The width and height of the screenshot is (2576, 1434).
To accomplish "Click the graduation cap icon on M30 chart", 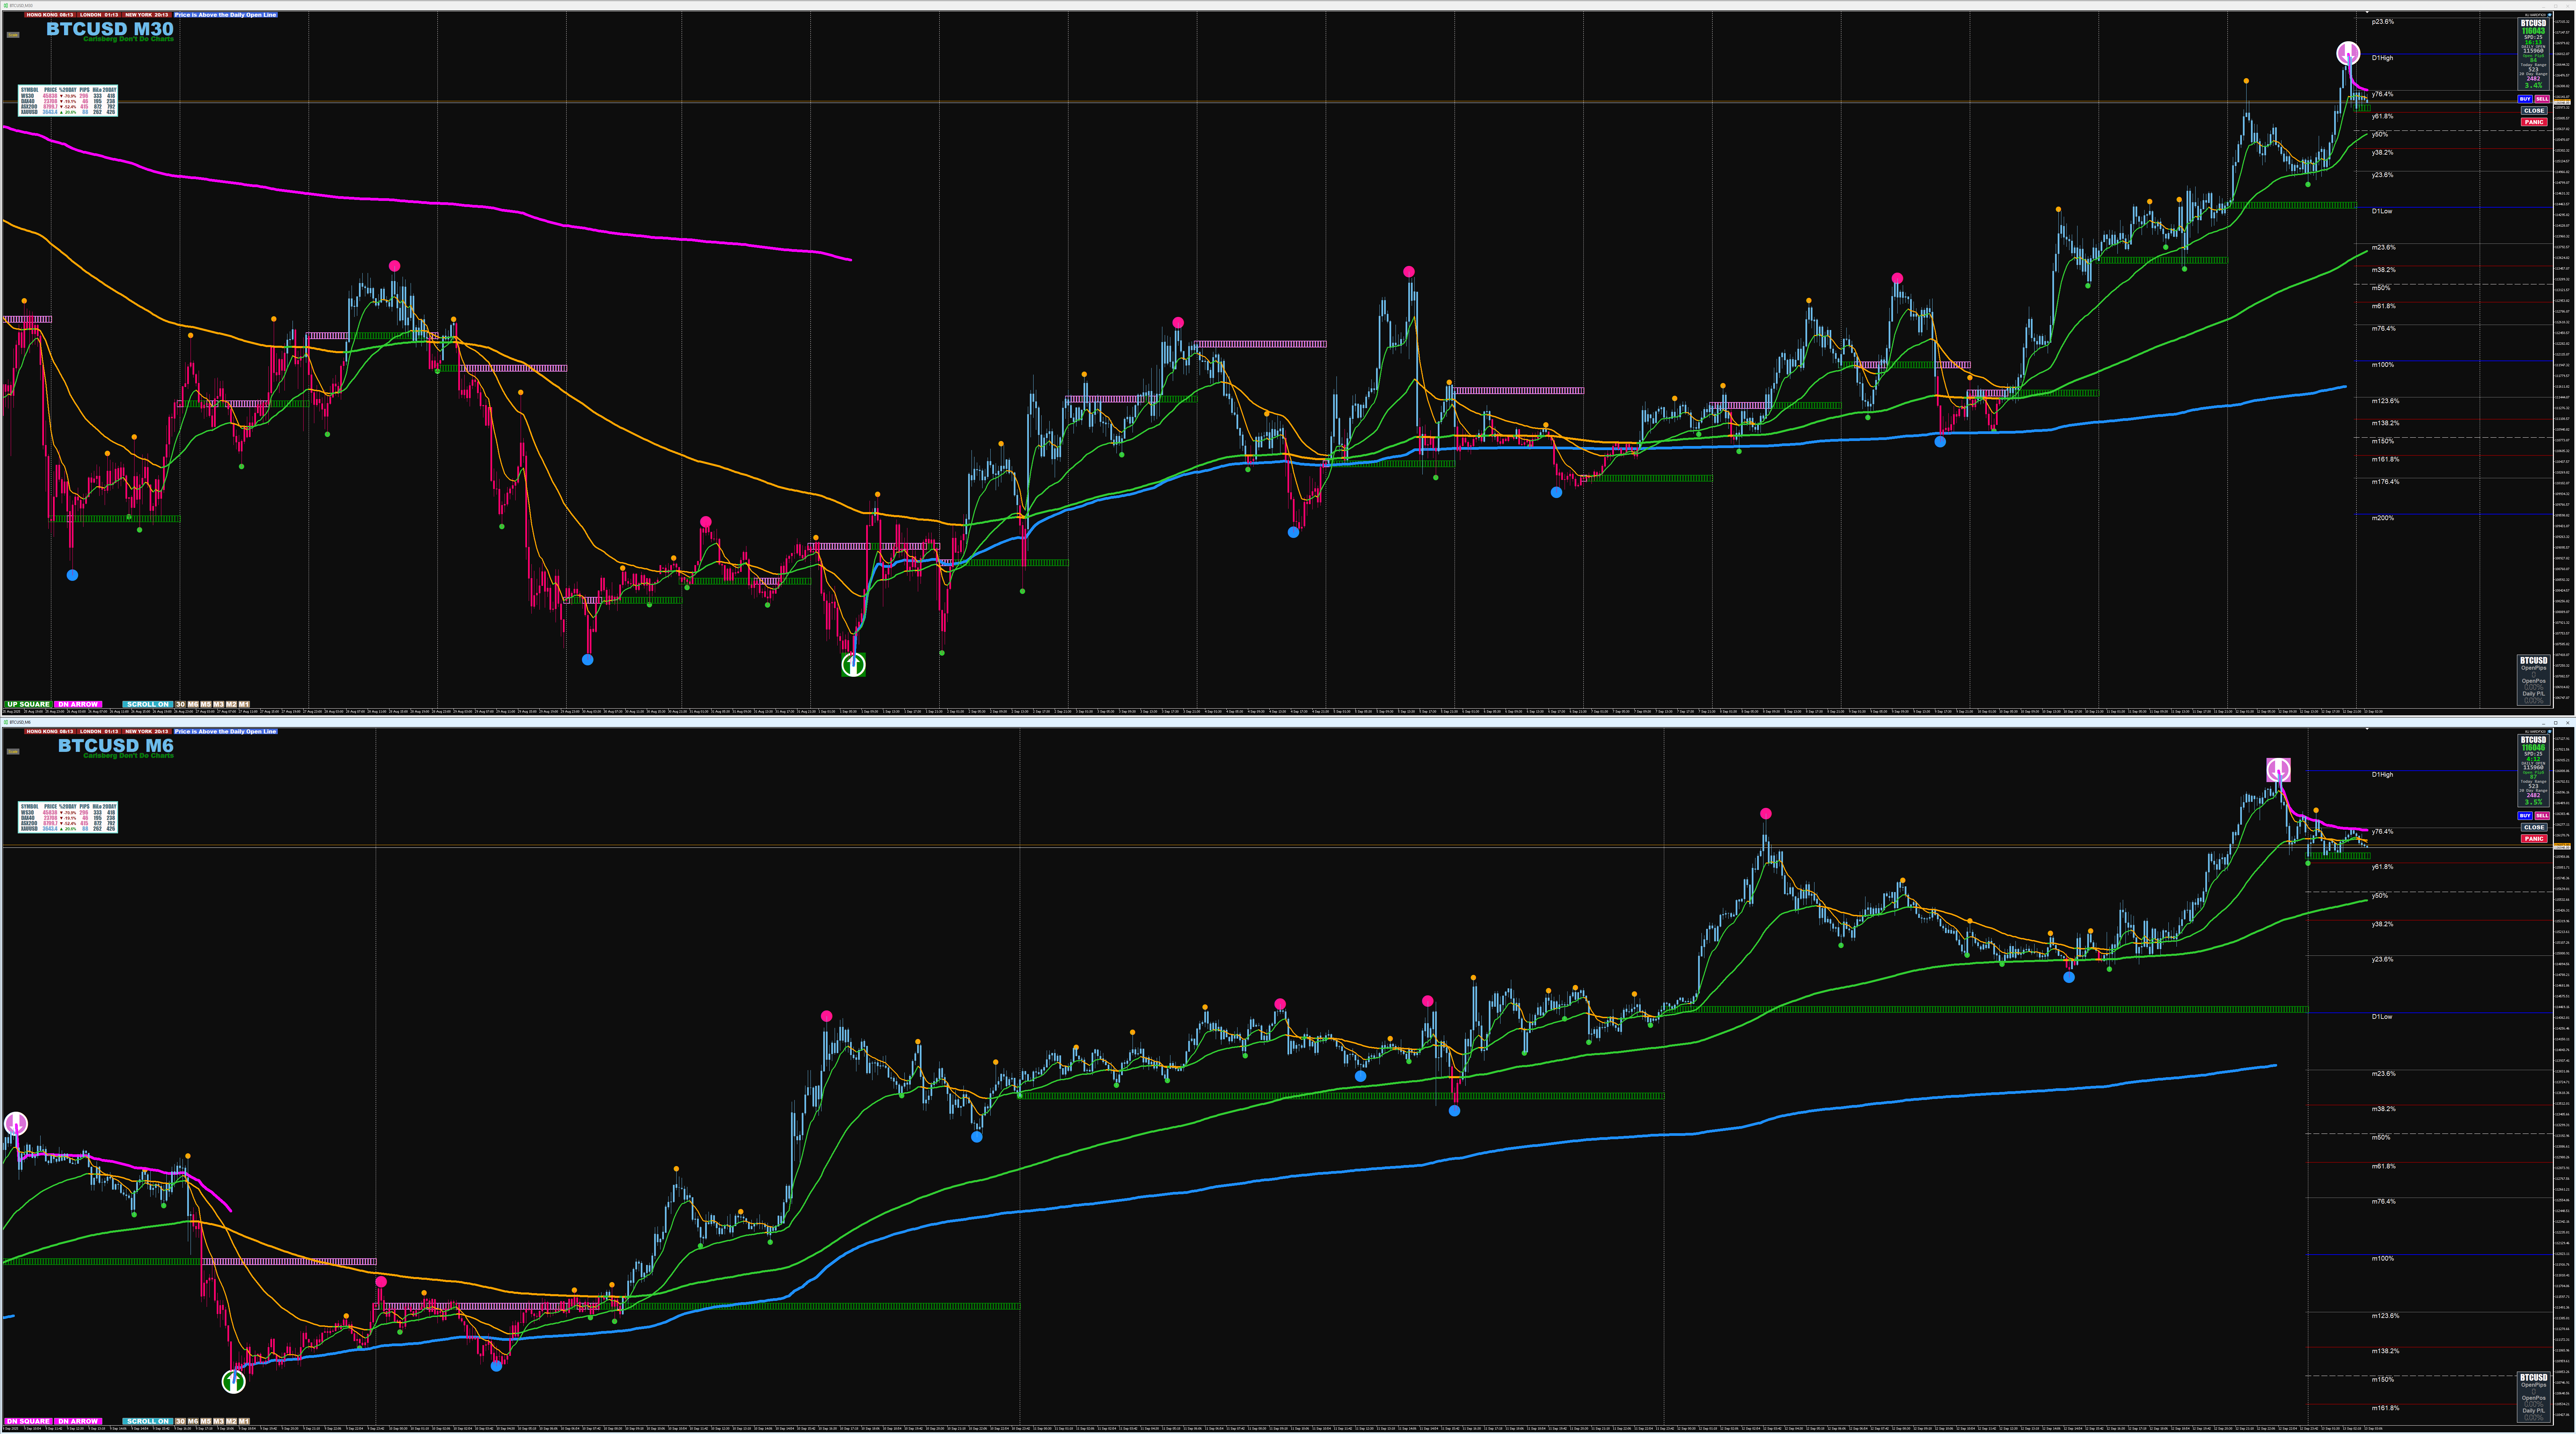I will [x=2550, y=15].
